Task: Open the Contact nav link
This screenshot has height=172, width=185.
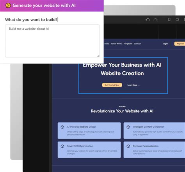Action: [x=137, y=43]
